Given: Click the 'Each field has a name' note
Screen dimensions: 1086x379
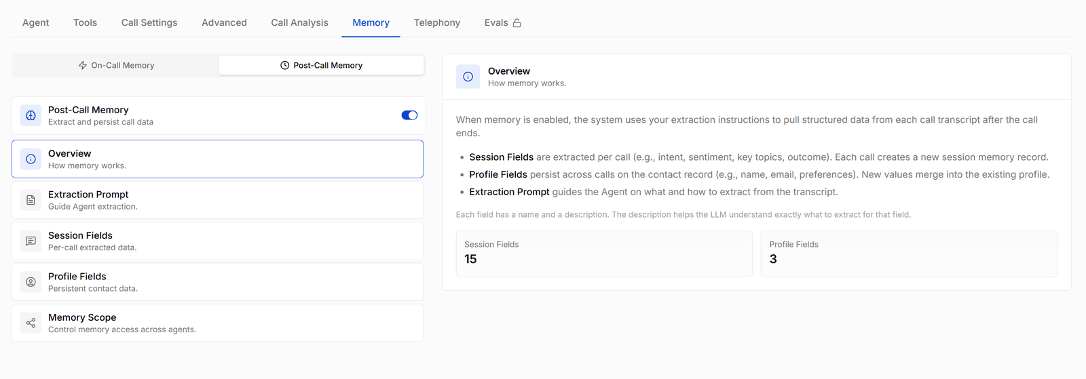Looking at the screenshot, I should pyautogui.click(x=684, y=214).
